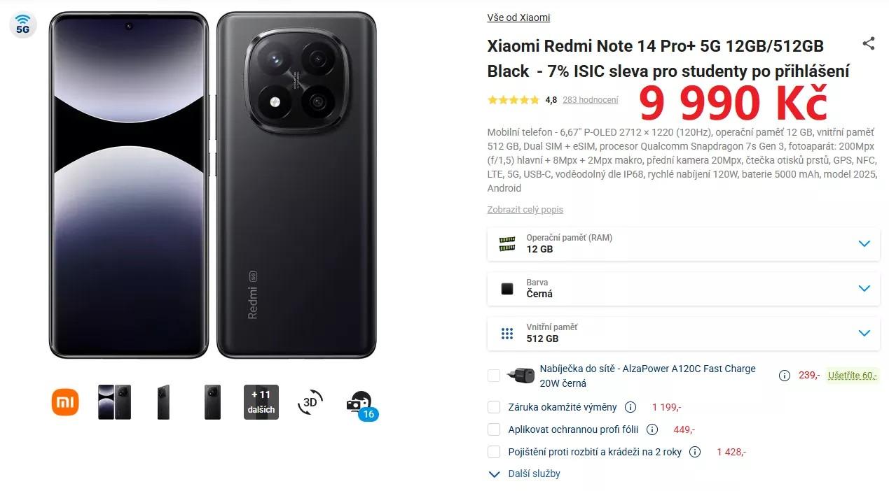Check Aplikovat ochrannou profi fólii

click(494, 429)
